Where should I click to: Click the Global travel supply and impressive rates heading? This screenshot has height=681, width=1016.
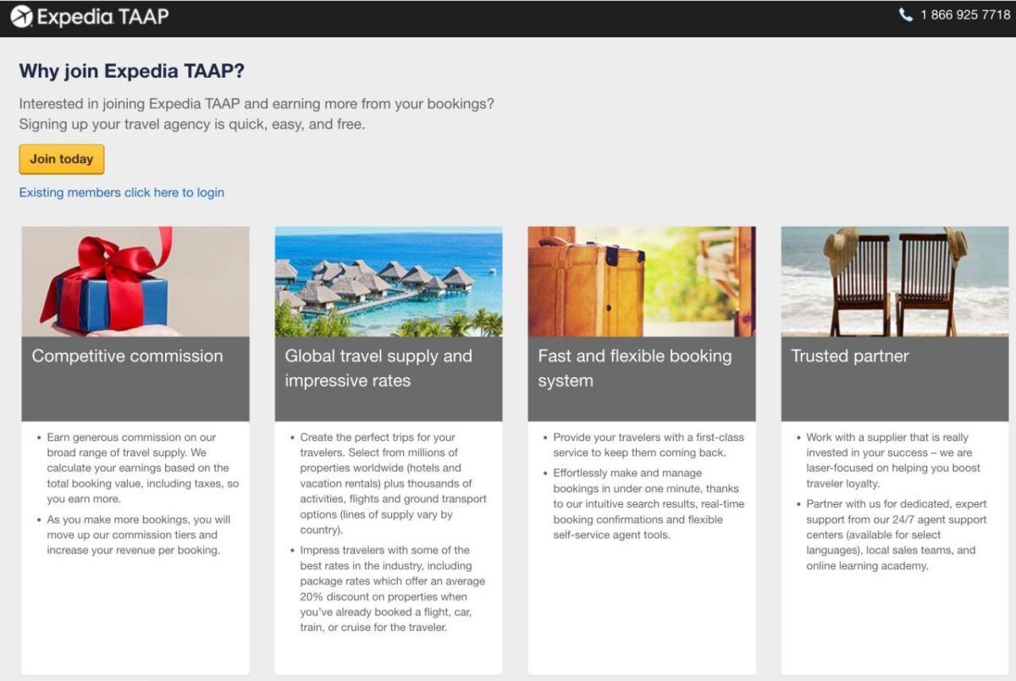pyautogui.click(x=378, y=368)
